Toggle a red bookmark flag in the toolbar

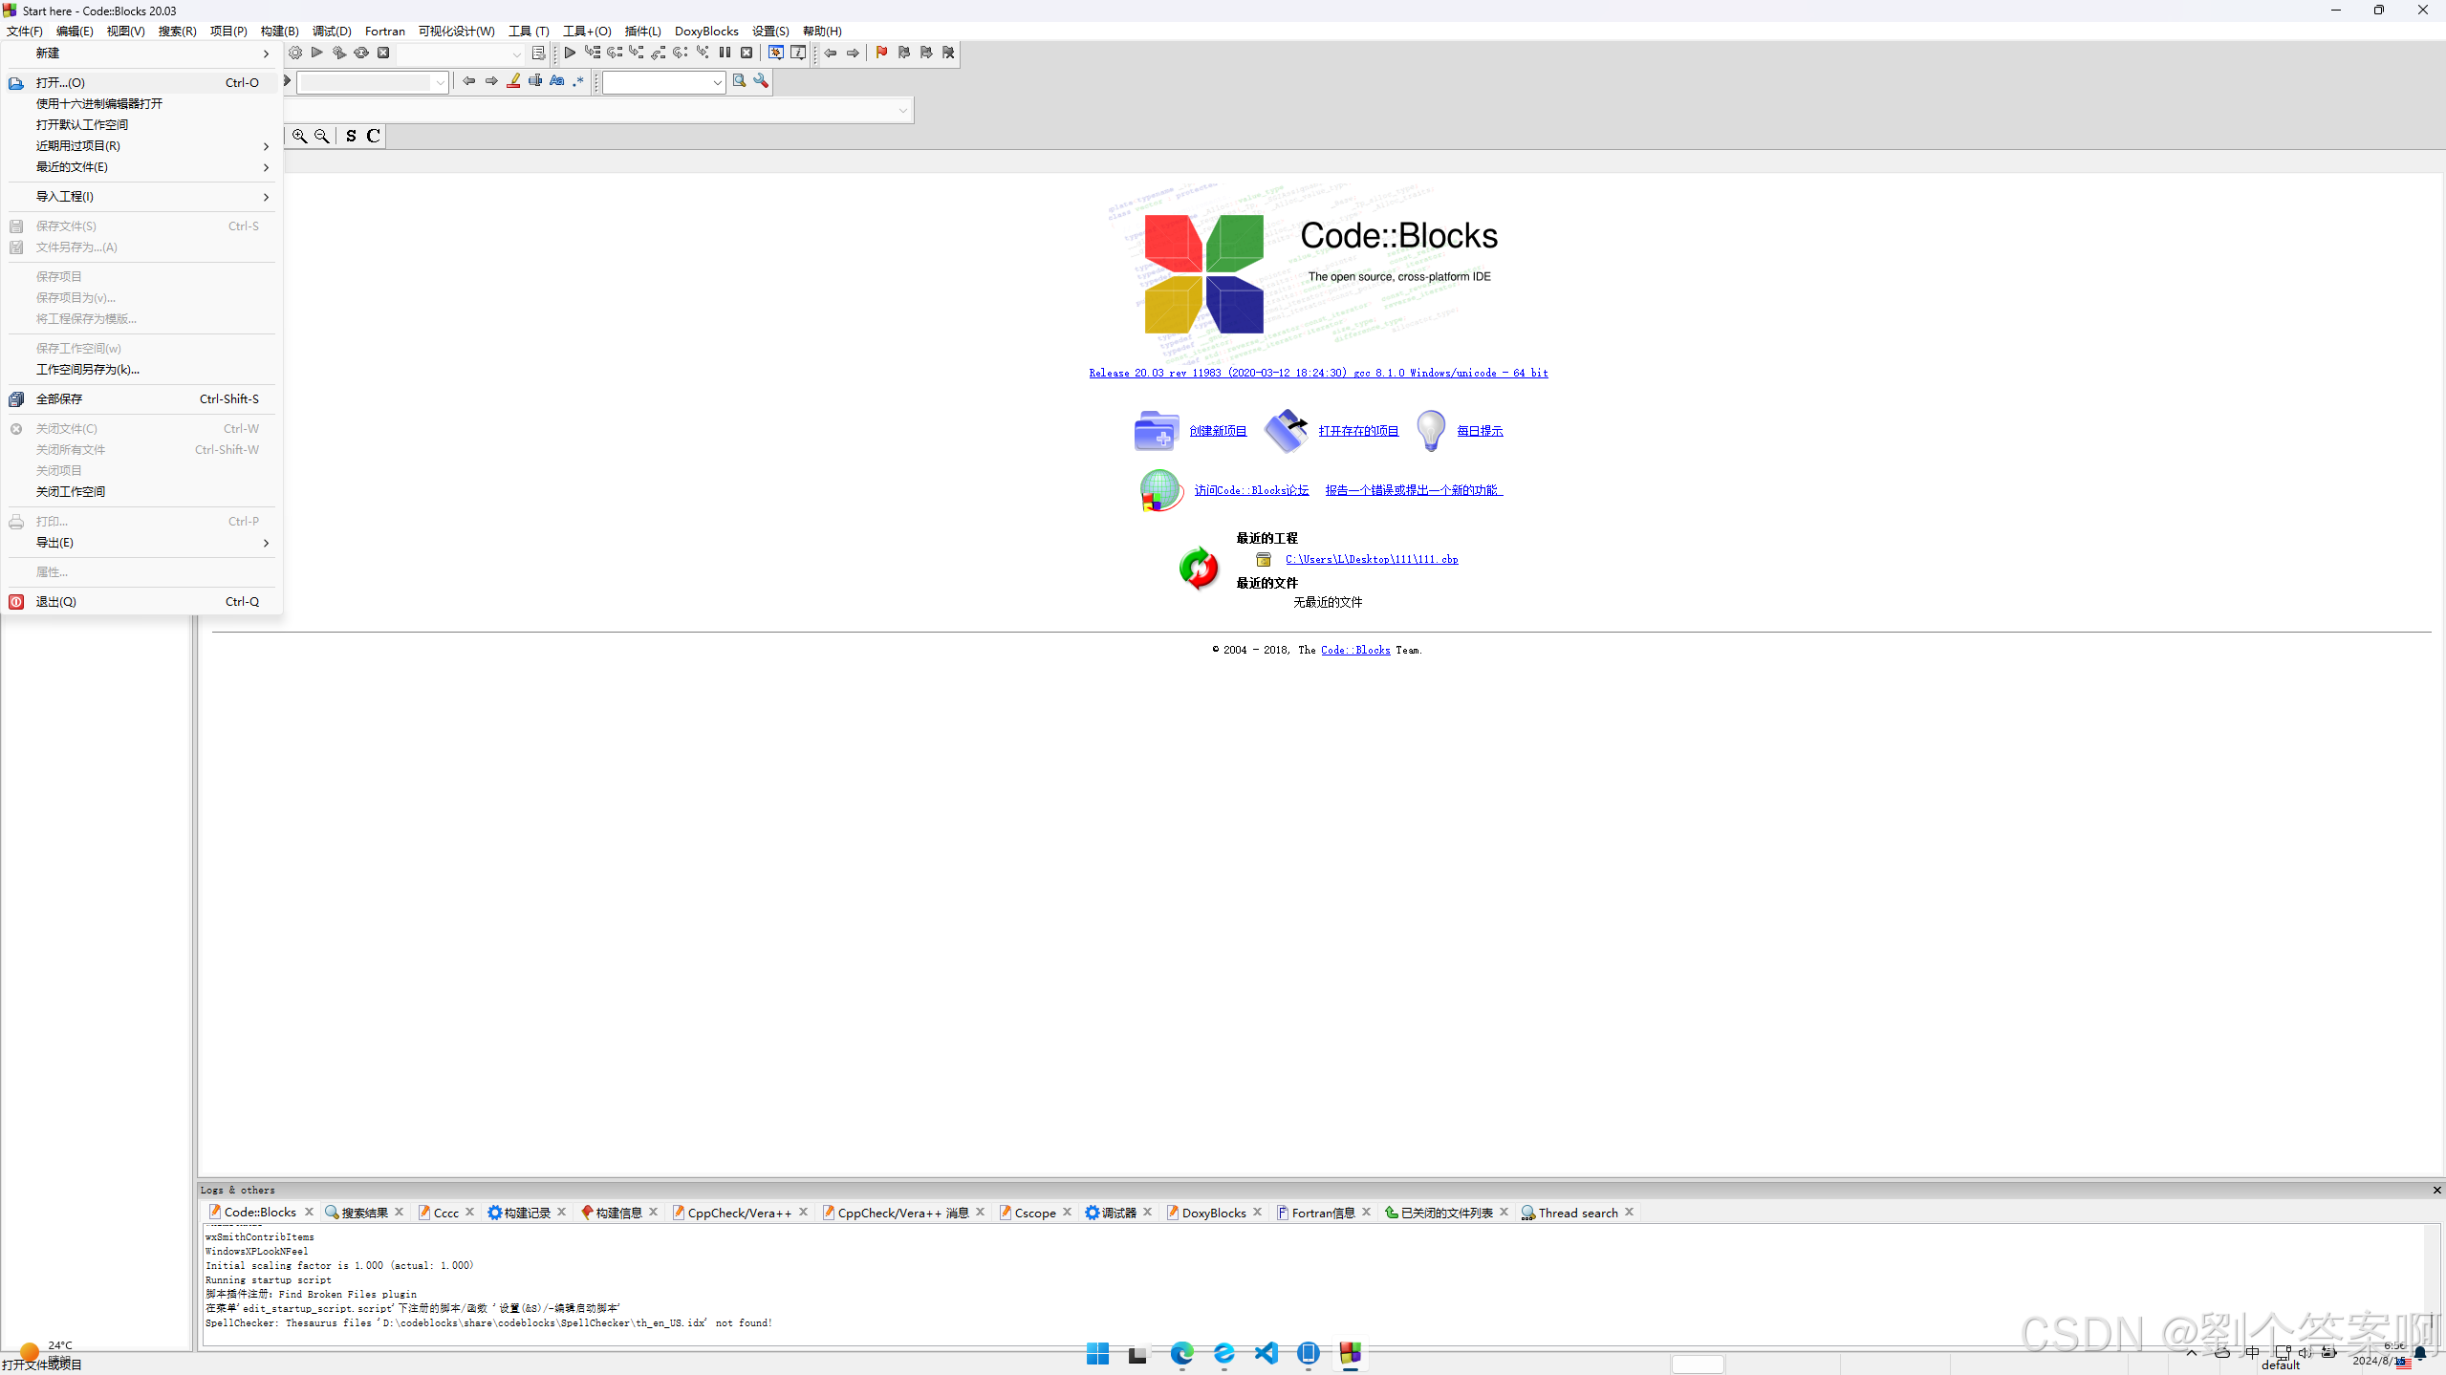click(x=880, y=53)
